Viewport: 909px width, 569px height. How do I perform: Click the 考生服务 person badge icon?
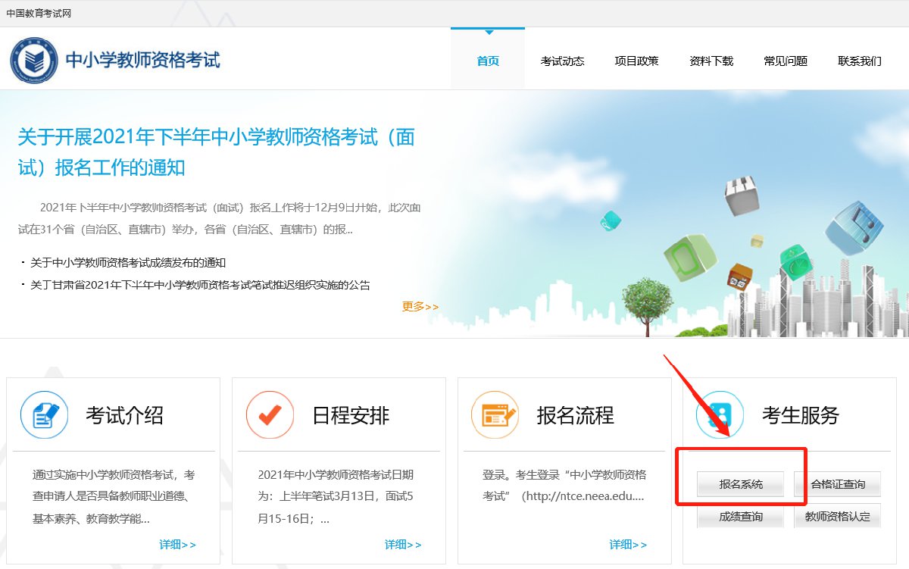(x=720, y=414)
